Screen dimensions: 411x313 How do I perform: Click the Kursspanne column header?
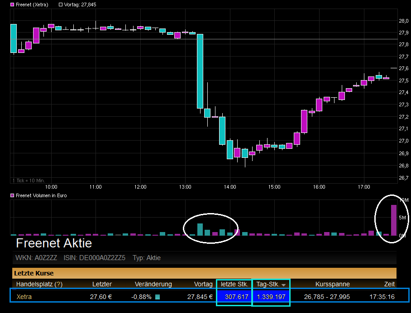pos(332,284)
